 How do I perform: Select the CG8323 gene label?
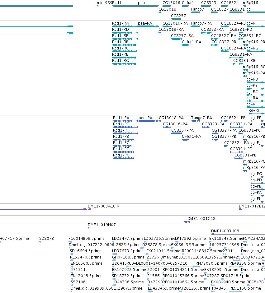pos(209,3)
